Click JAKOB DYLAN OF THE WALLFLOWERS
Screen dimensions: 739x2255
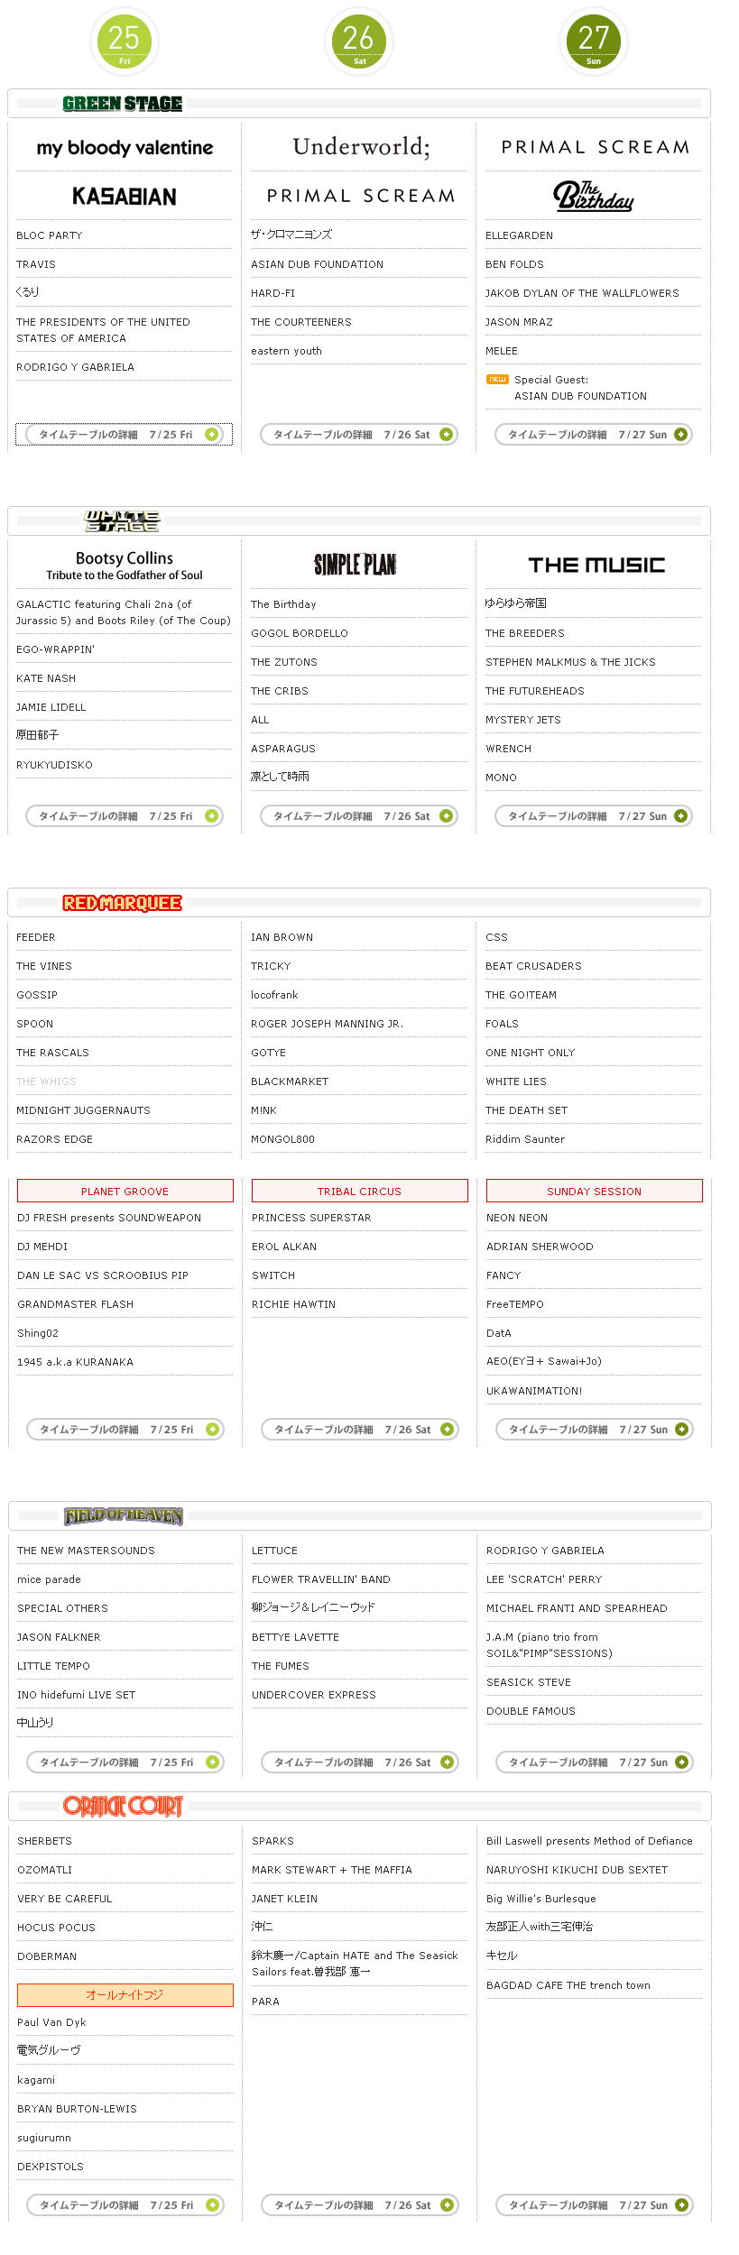click(x=582, y=293)
